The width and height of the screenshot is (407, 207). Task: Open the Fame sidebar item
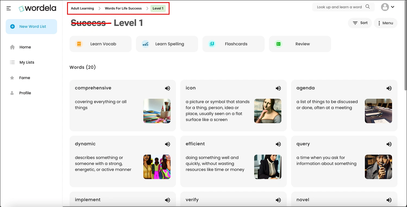click(x=24, y=78)
